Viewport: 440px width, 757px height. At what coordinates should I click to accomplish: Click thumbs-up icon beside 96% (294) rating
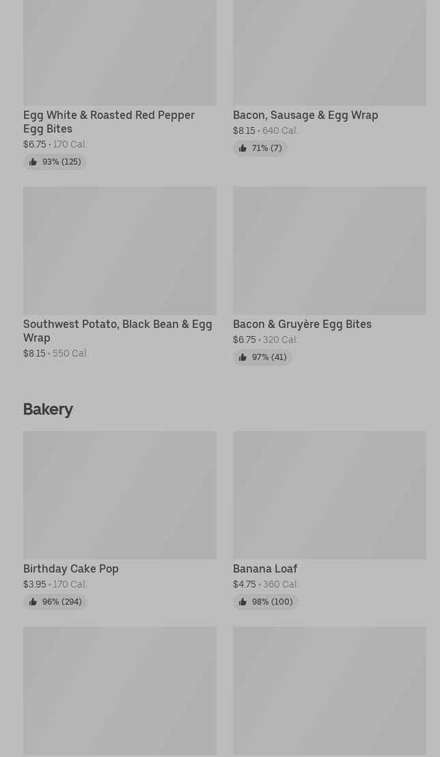click(33, 602)
